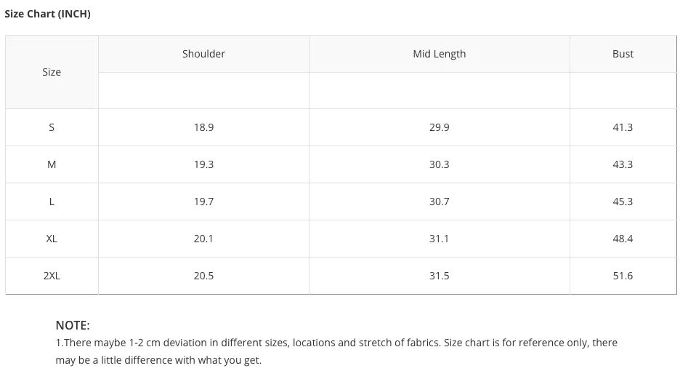
Task: Click the L size row label
Action: click(x=52, y=202)
